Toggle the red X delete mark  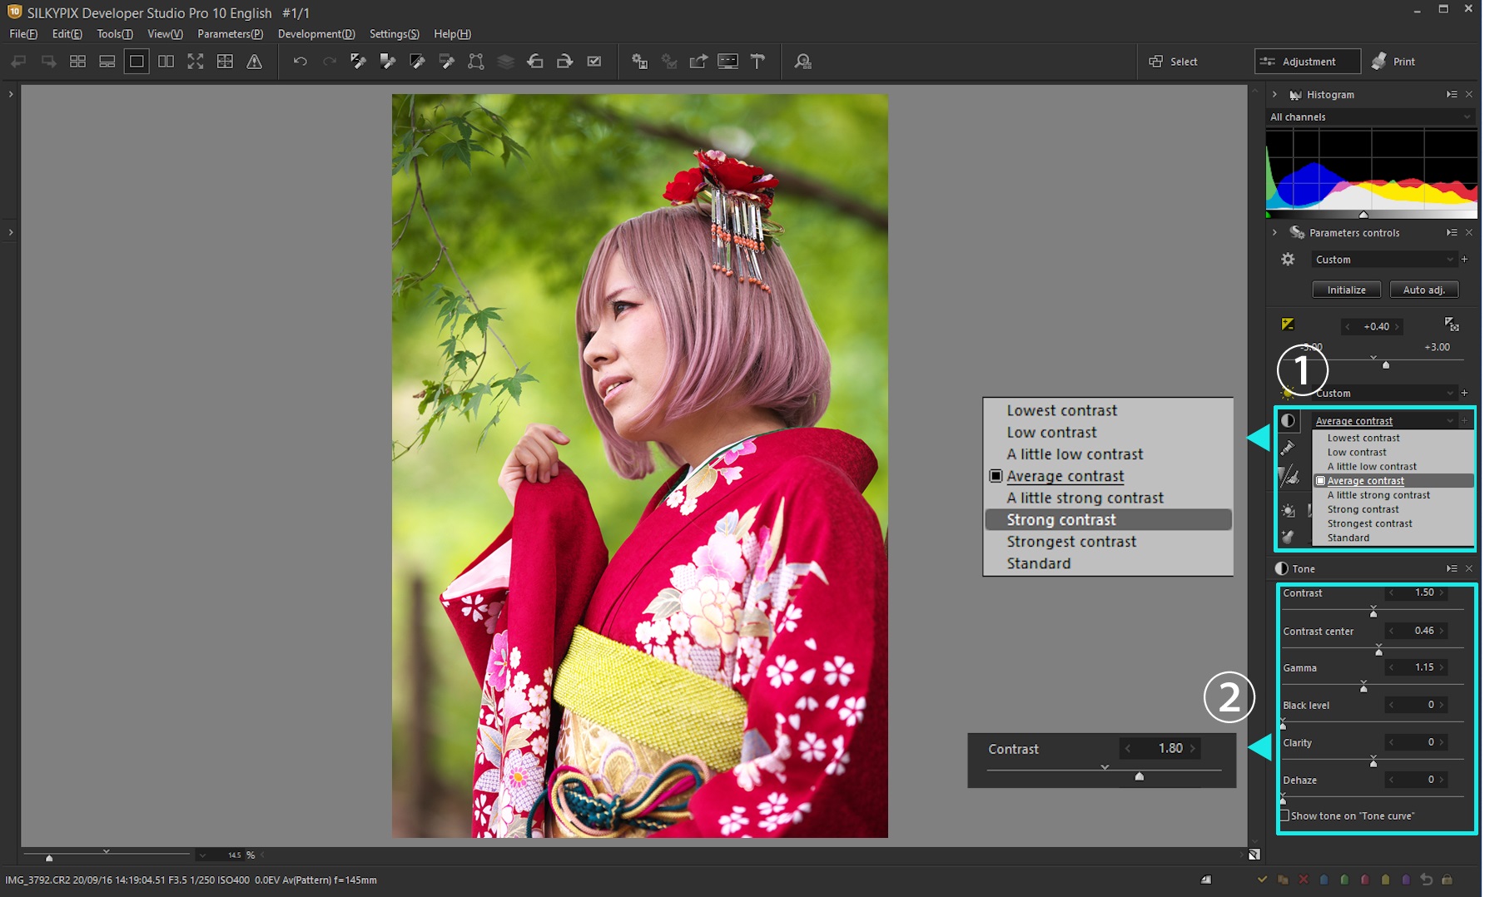click(1304, 880)
